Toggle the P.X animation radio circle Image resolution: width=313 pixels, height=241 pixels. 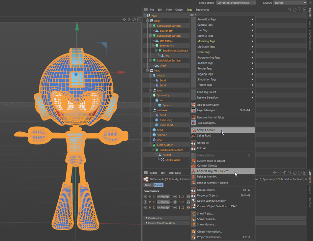pos(145,197)
